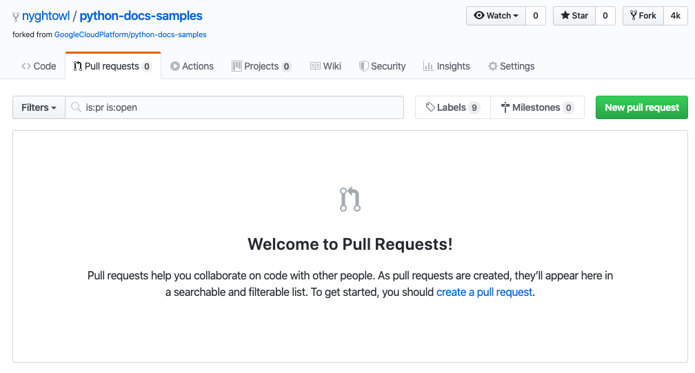Screen dimensions: 695x373
Task: Click the Fork button icon
Action: point(634,16)
